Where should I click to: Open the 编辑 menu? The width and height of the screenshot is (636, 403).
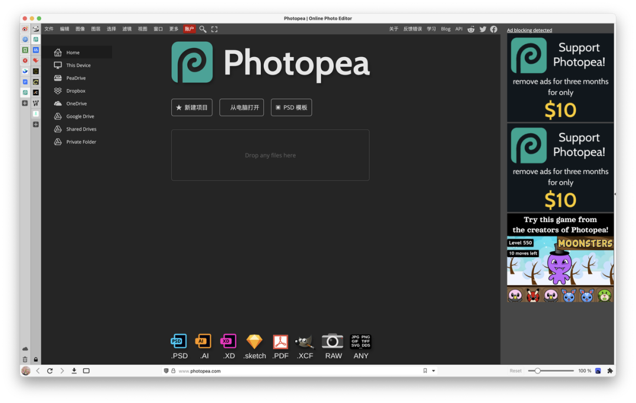[x=65, y=29]
